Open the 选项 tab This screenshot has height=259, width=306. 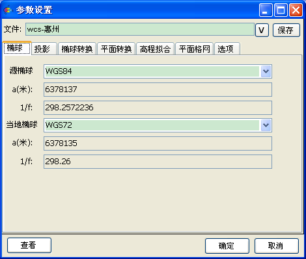point(227,49)
